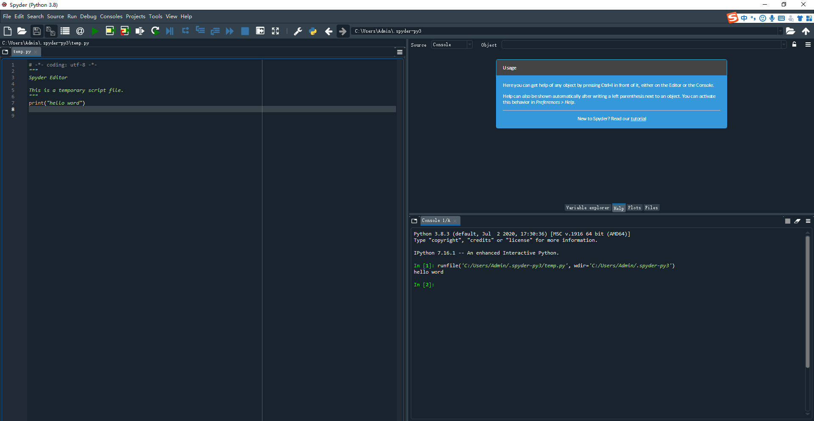Toggle fullscreen mode icon in toolbar
The width and height of the screenshot is (814, 421).
276,31
